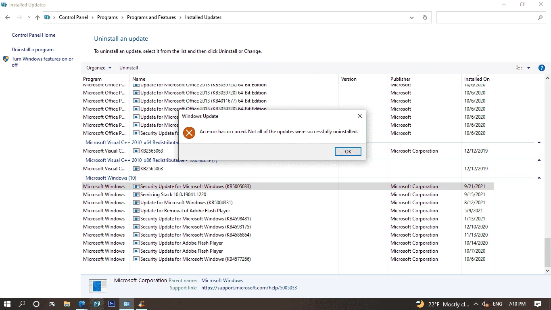
Task: Click the change view icon in the toolbar
Action: pos(519,68)
